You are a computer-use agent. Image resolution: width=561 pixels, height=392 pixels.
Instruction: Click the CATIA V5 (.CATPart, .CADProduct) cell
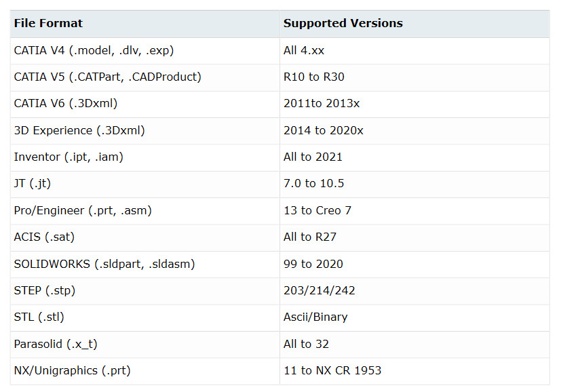coord(107,77)
